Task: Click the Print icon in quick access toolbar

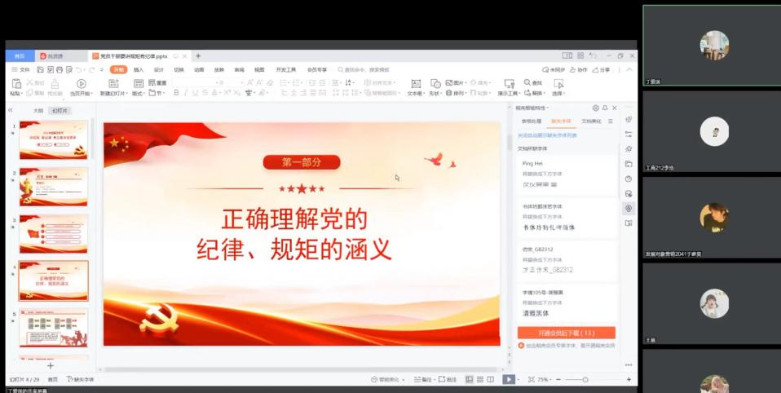Action: pos(60,70)
